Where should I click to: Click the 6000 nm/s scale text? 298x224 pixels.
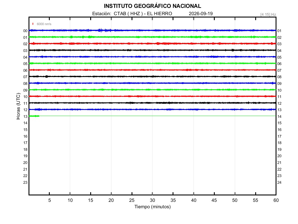point(44,24)
